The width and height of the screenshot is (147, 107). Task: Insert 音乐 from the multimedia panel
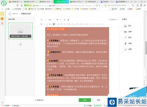point(131,38)
